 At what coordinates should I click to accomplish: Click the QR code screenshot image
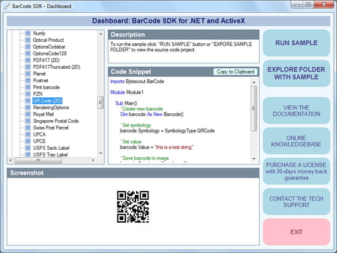pyautogui.click(x=133, y=207)
